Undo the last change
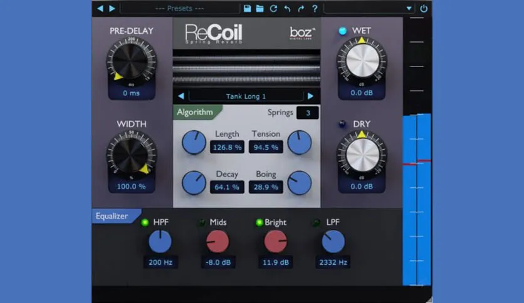 click(x=287, y=8)
